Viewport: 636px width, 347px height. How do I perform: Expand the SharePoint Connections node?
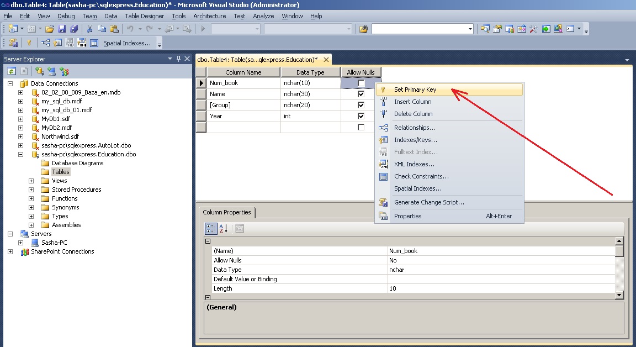coord(10,251)
